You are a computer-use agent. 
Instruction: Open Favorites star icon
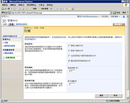coord(39,9)
